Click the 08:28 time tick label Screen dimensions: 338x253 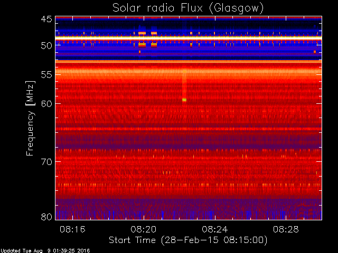(286, 229)
